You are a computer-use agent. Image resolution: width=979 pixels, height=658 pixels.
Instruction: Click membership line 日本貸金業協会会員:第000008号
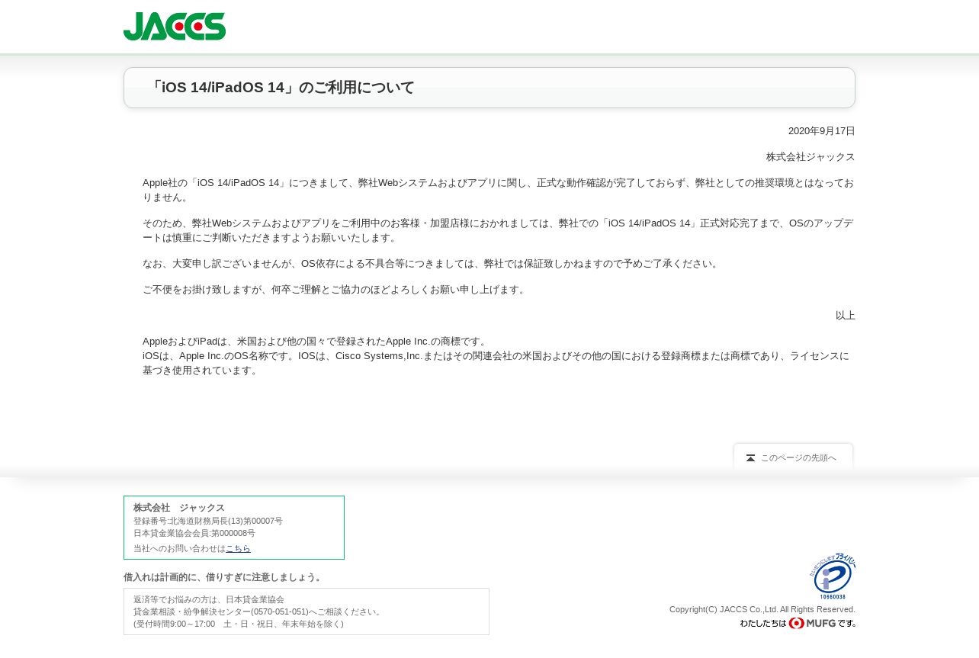[x=194, y=533]
